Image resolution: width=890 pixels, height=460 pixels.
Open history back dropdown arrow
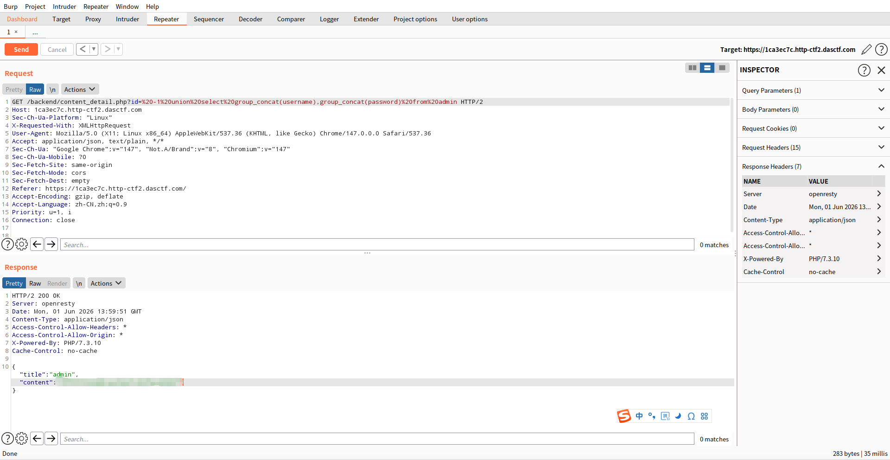tap(94, 49)
